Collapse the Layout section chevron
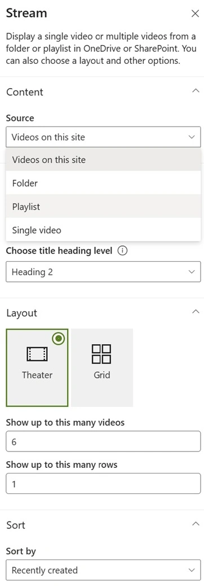 pyautogui.click(x=195, y=312)
